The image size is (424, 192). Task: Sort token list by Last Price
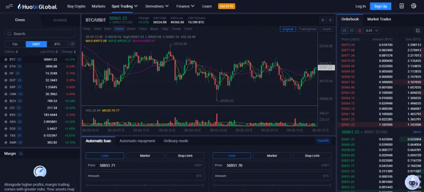(49, 52)
